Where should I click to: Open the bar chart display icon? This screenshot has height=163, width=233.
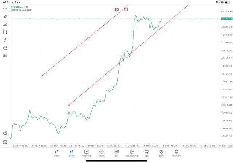point(5,24)
